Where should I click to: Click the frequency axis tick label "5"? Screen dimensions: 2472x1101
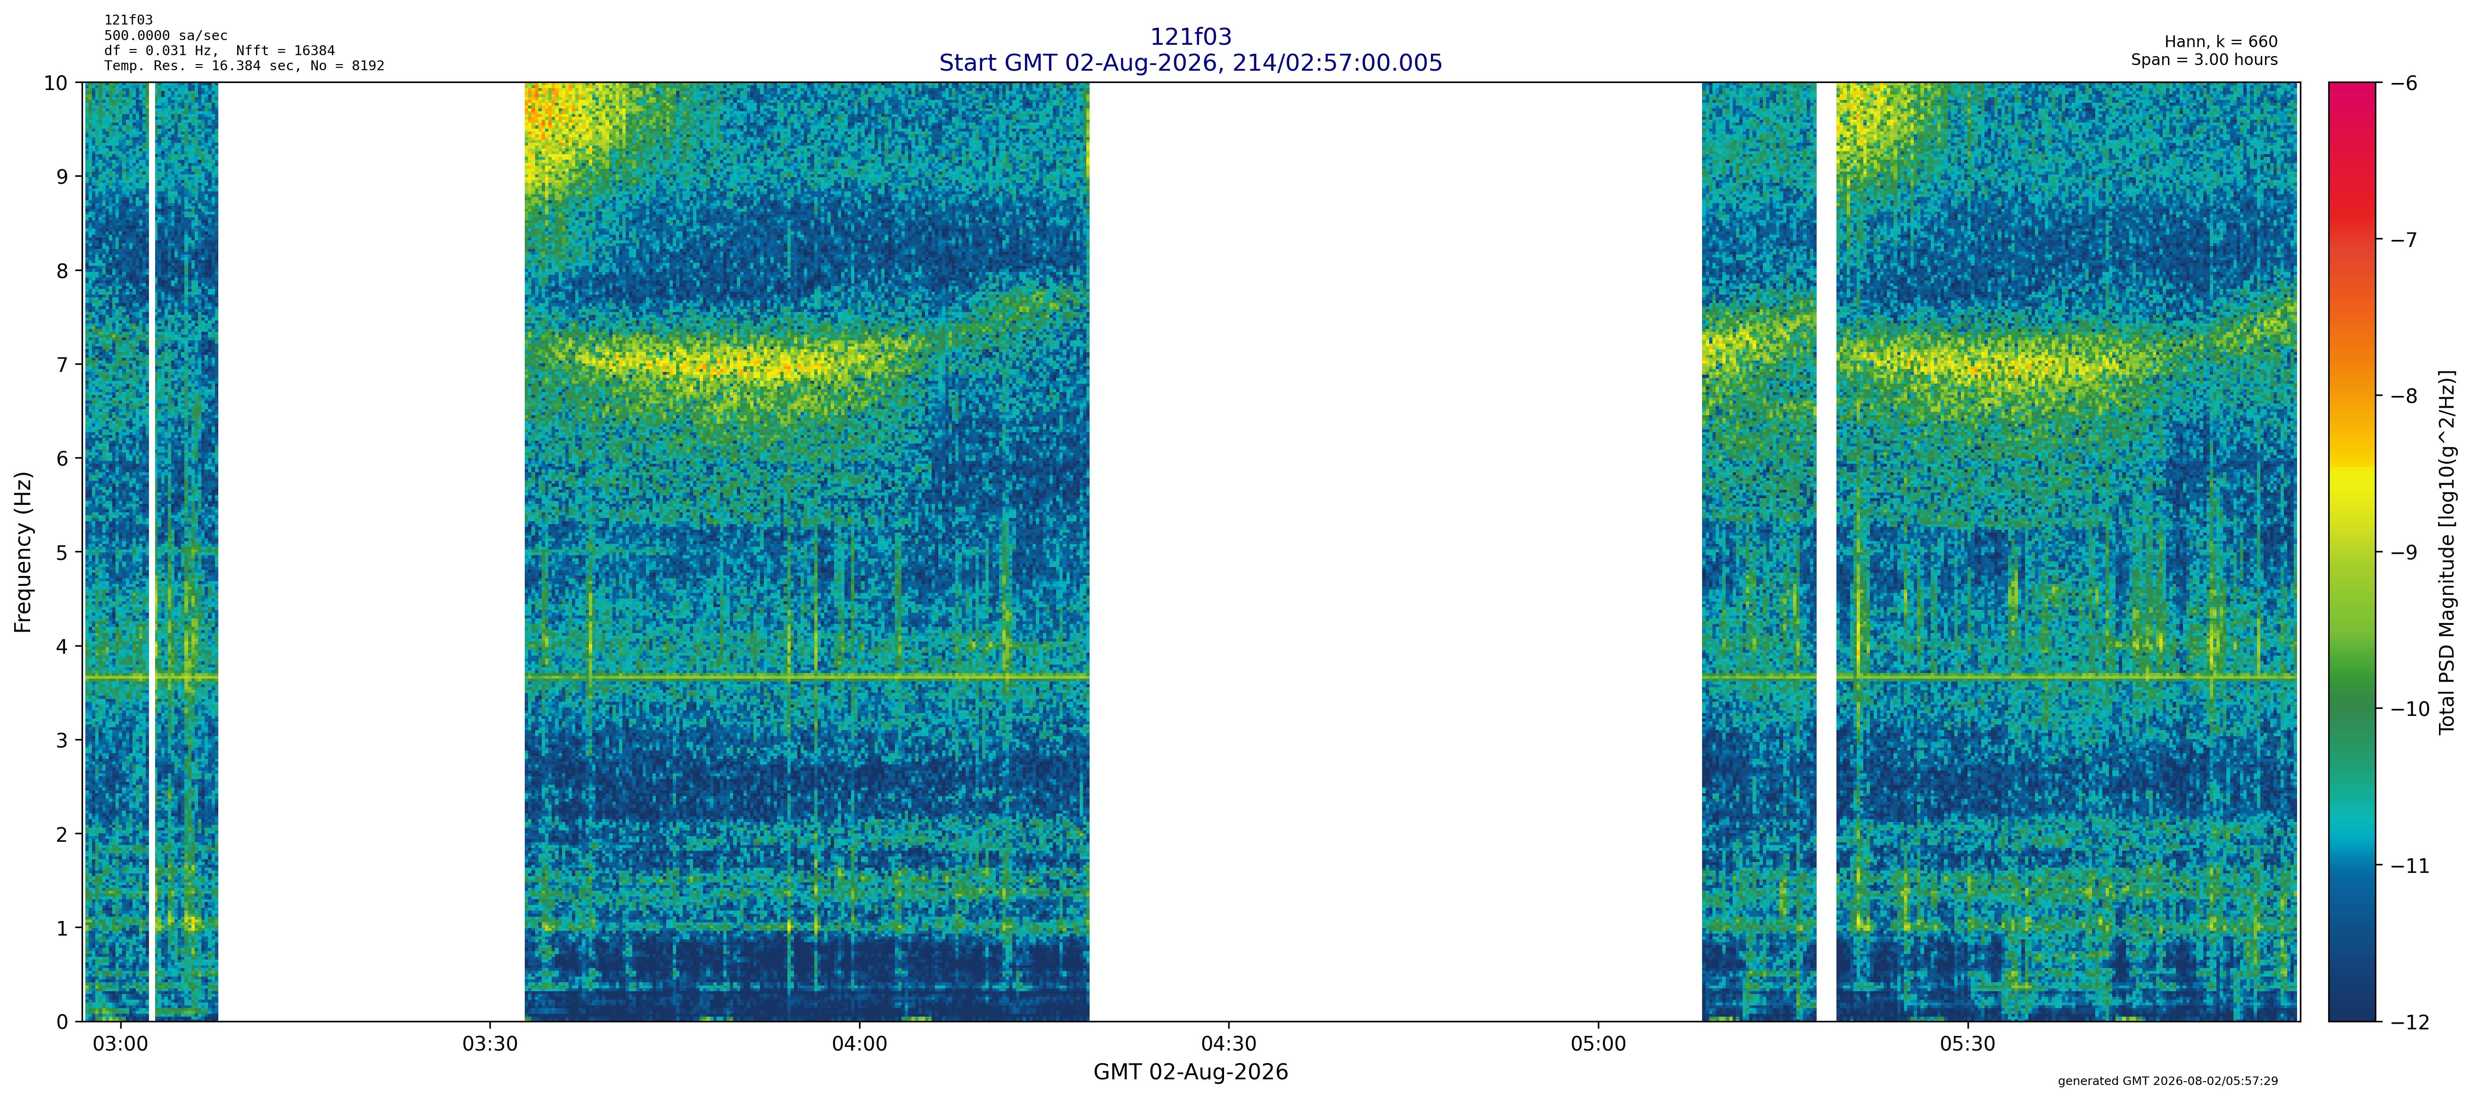pos(62,552)
